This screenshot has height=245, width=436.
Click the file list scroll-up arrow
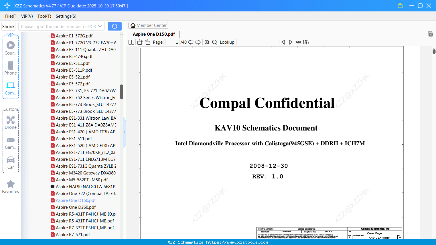[x=121, y=35]
